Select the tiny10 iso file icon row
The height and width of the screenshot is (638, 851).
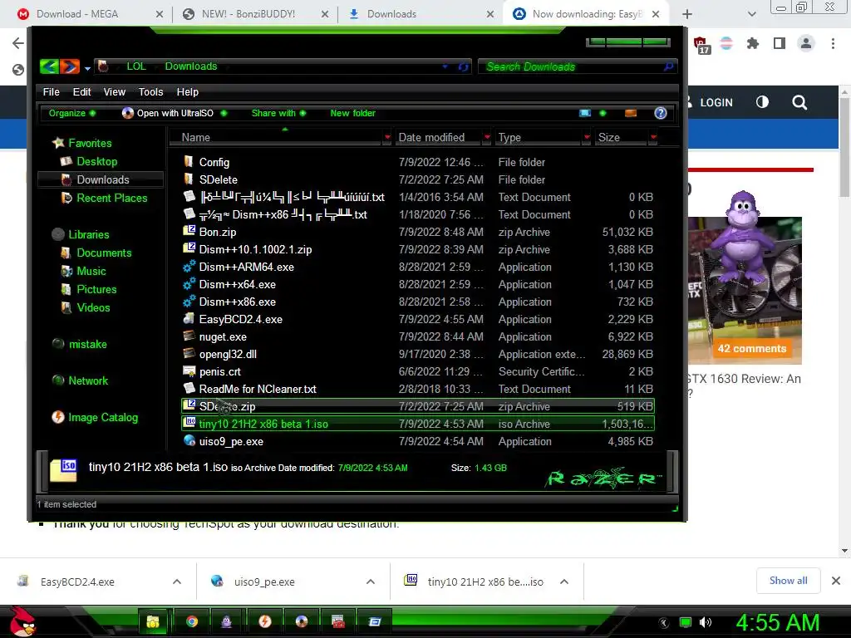coord(417,424)
